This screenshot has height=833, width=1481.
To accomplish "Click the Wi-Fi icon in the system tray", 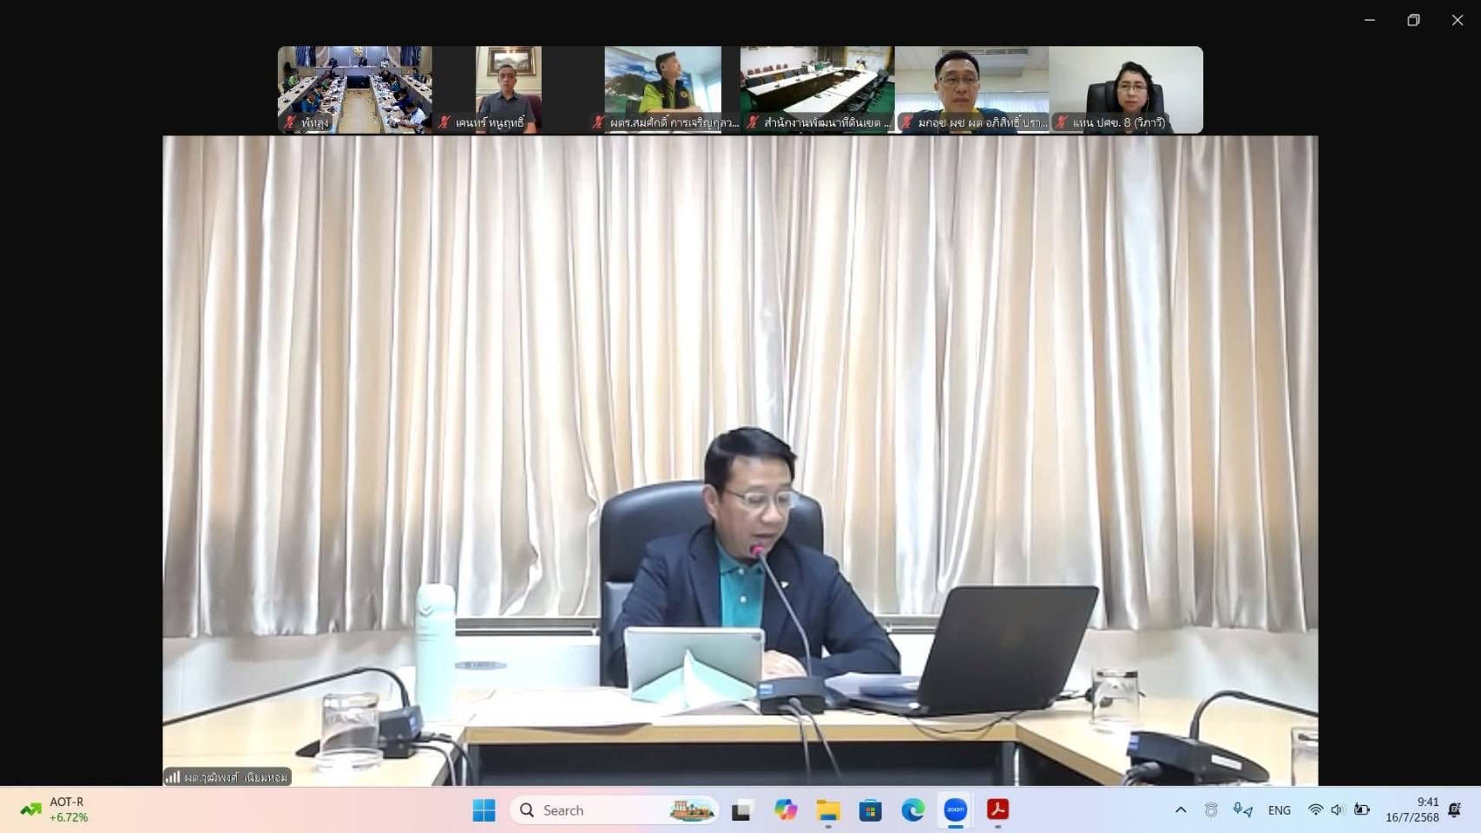I will tap(1315, 810).
